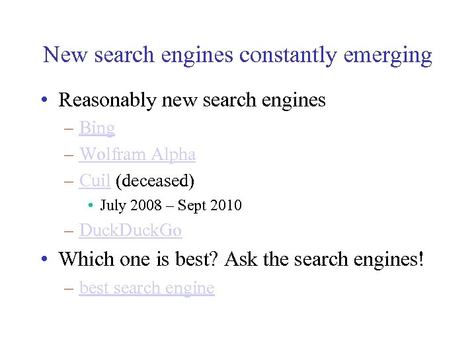Visit the DuckDuckGo link

(x=130, y=230)
